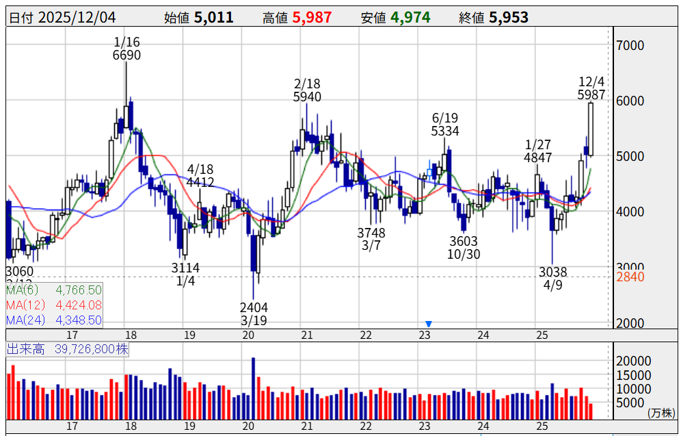Click the 出来高 volume label box

[x=67, y=350]
